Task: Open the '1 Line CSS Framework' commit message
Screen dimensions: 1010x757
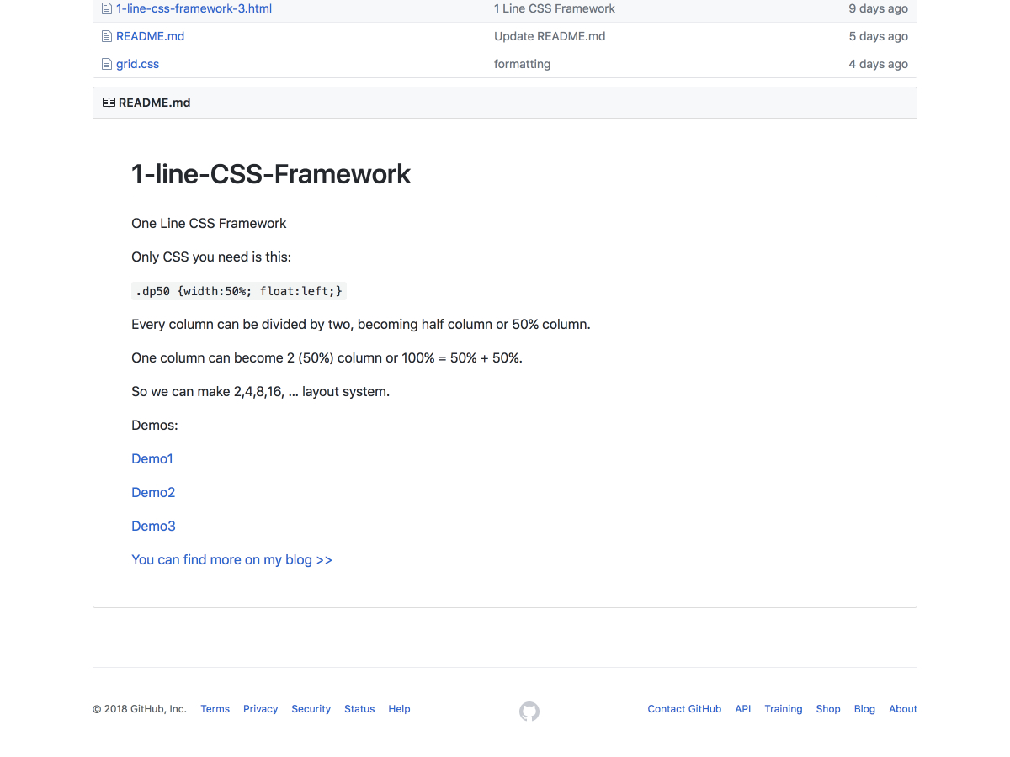Action: (555, 8)
